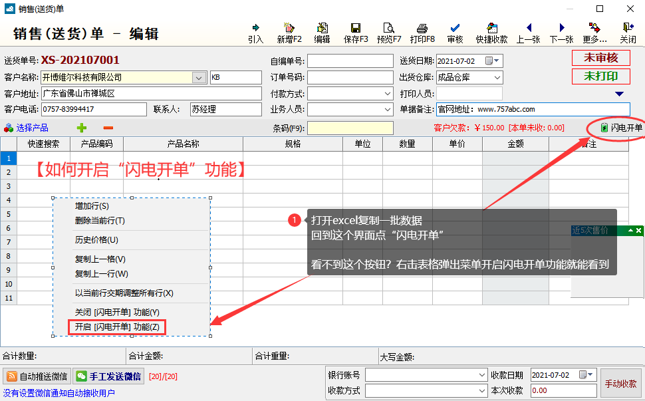Image resolution: width=645 pixels, height=401 pixels.
Task: Select 关闭 [闪电开单] 功能(Y) entry
Action: (x=117, y=312)
